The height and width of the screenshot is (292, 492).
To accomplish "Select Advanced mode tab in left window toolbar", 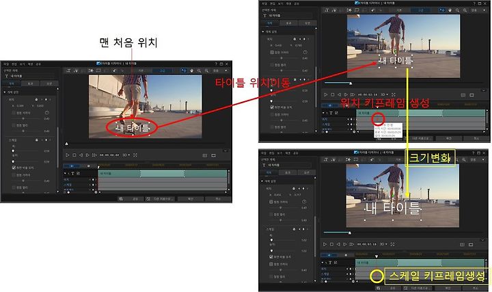I will click(x=162, y=70).
